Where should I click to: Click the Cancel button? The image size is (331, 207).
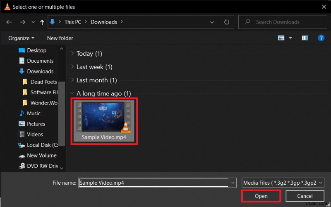305,196
